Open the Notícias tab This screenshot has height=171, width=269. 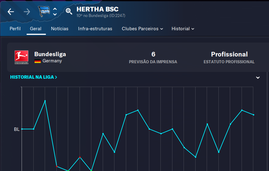click(x=60, y=29)
